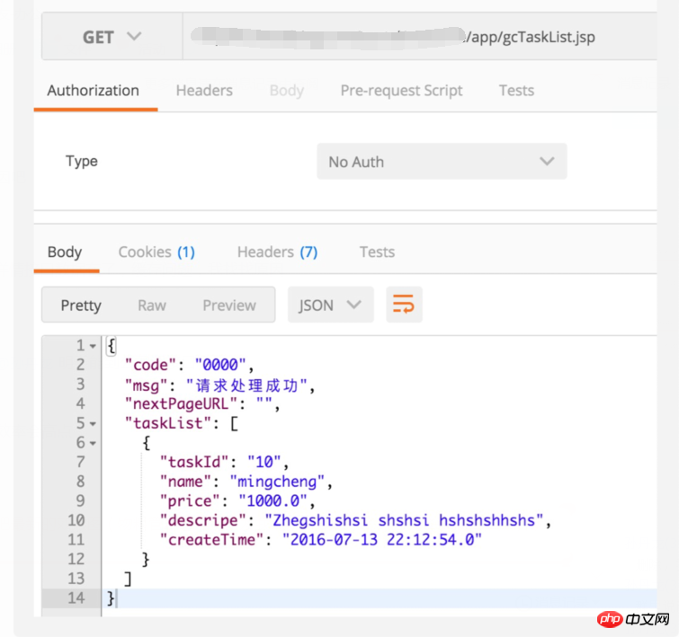
Task: Open the JSON format dropdown
Action: (330, 305)
